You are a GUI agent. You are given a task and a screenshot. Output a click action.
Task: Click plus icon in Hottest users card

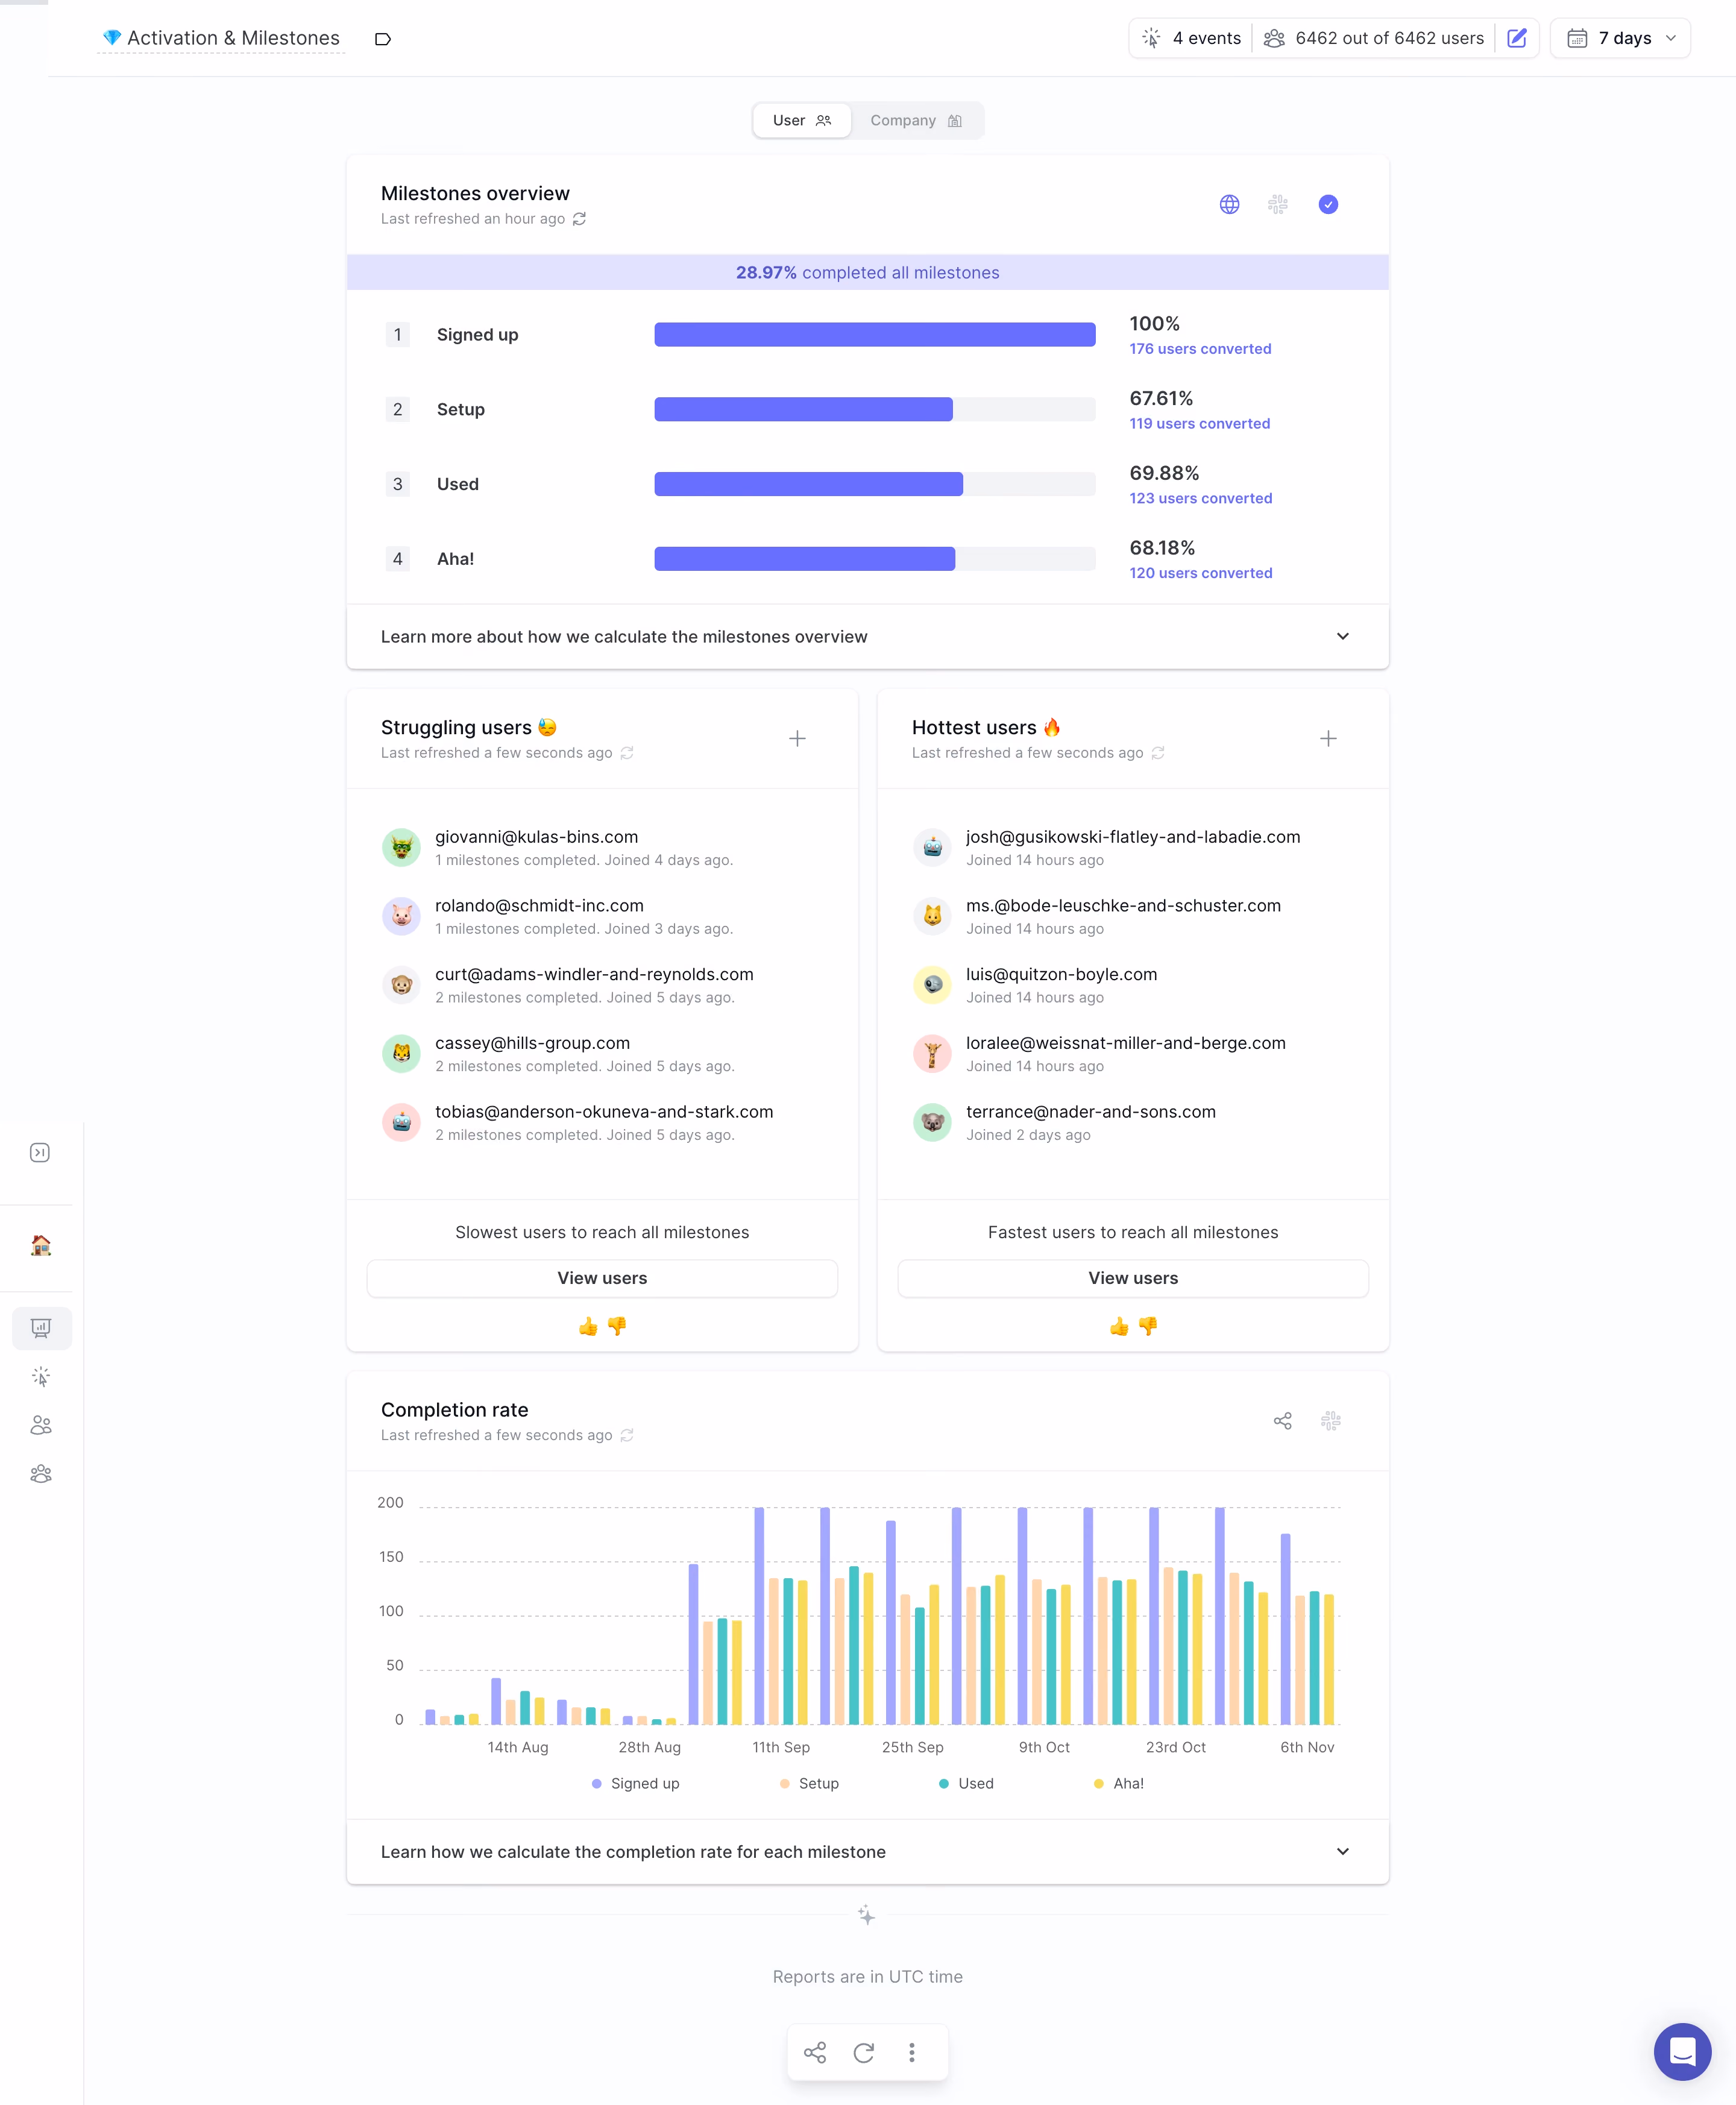[x=1327, y=739]
